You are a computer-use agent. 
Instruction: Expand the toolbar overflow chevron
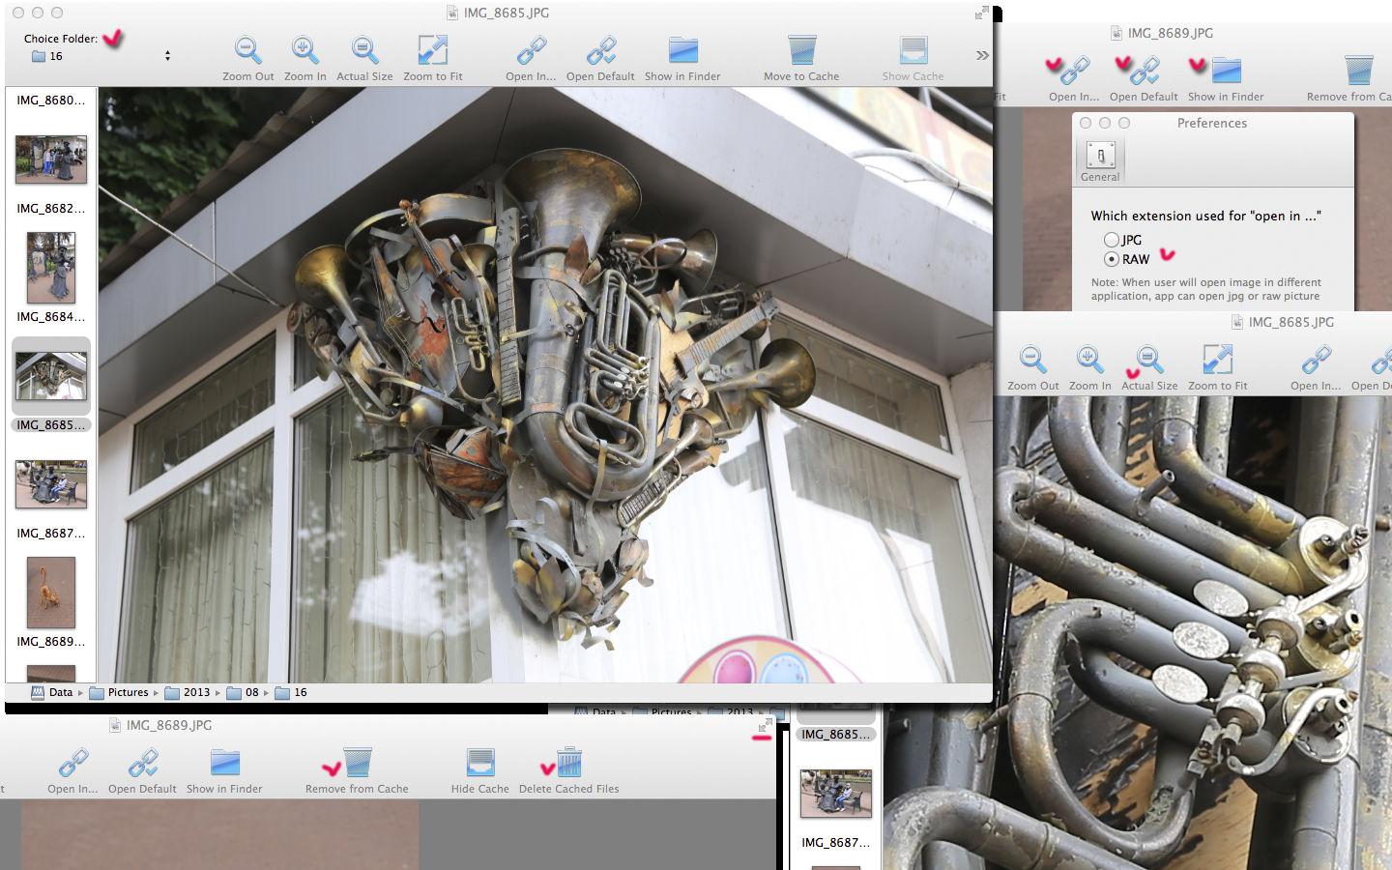[x=982, y=55]
